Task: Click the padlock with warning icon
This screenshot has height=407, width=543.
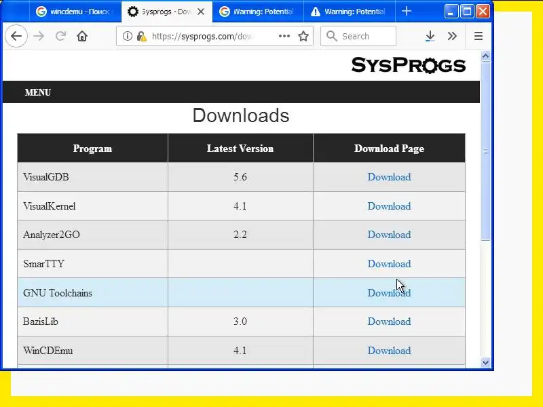Action: [142, 36]
